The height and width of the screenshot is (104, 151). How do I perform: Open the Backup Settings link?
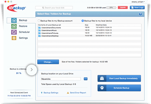[x=51, y=93]
